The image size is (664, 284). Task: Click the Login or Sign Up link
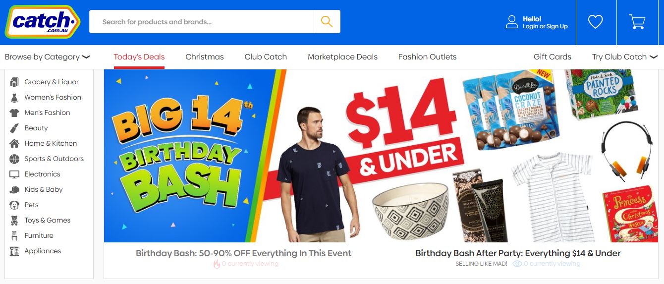(545, 26)
